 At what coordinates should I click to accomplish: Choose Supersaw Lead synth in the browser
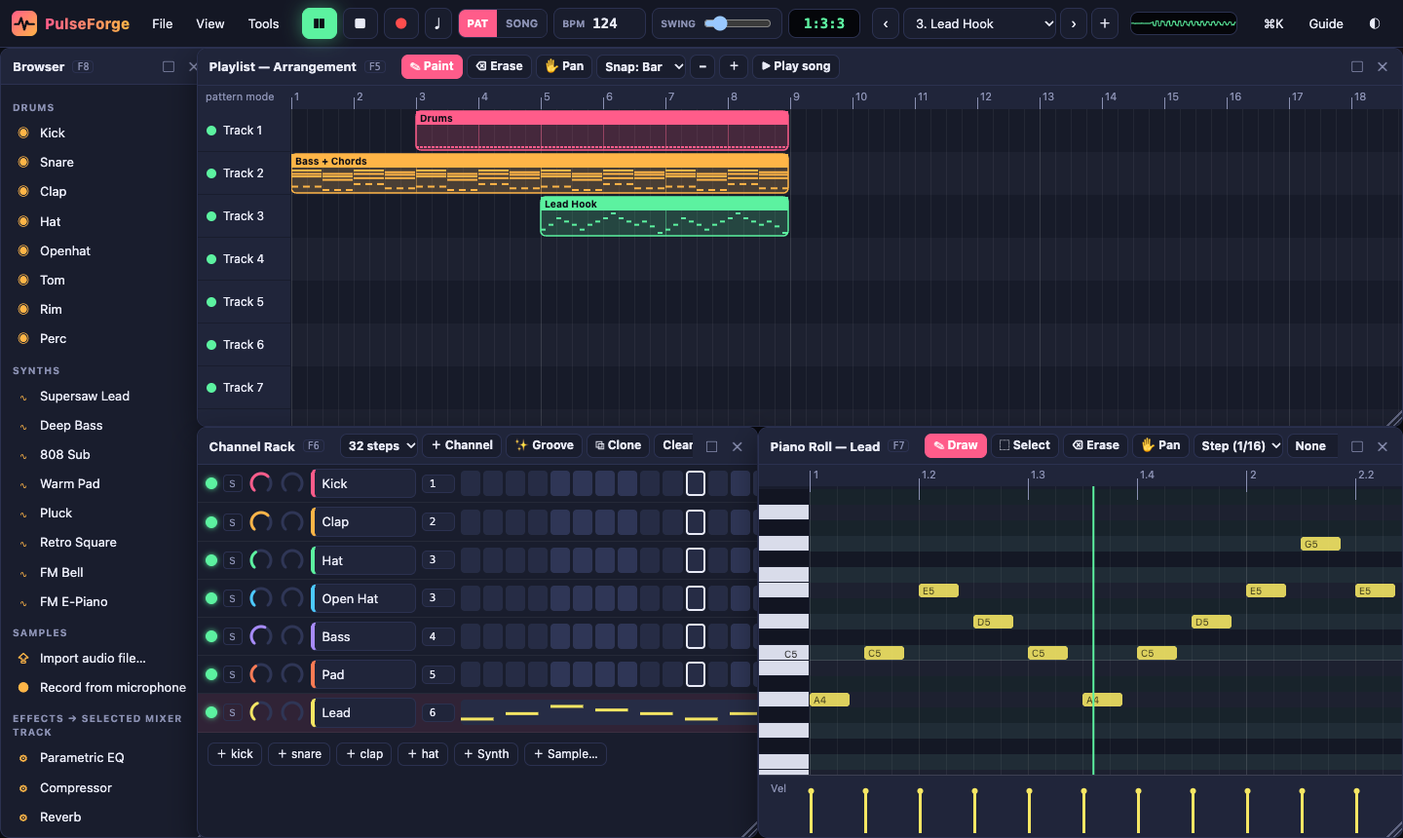pos(99,396)
